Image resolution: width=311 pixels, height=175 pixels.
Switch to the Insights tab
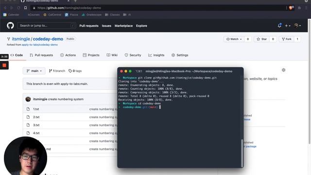[156, 55]
